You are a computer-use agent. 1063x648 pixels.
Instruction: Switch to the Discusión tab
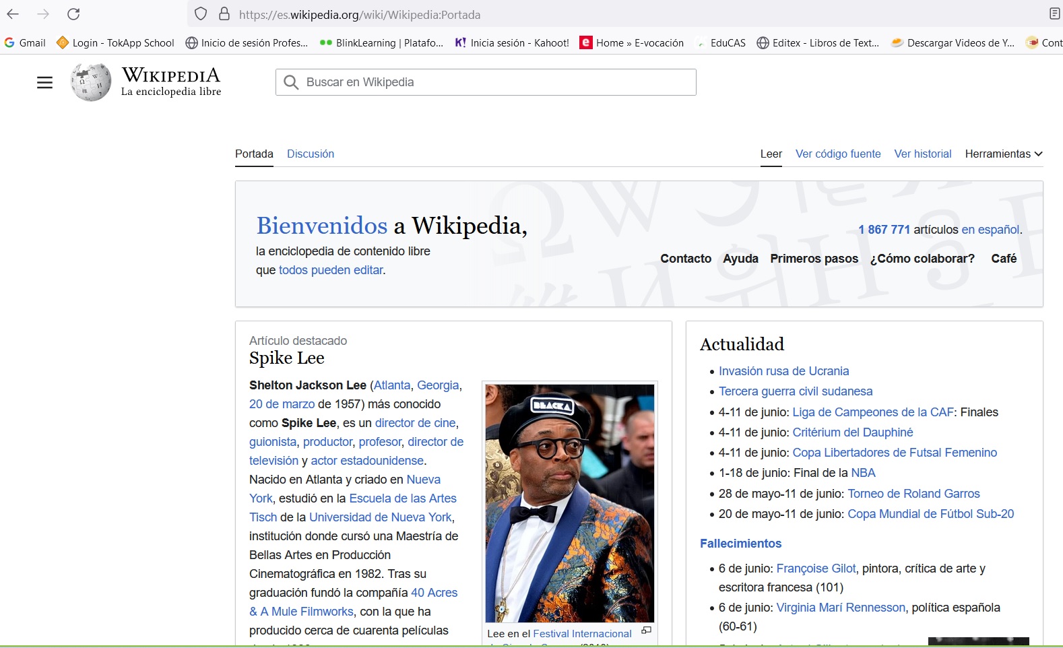point(310,154)
